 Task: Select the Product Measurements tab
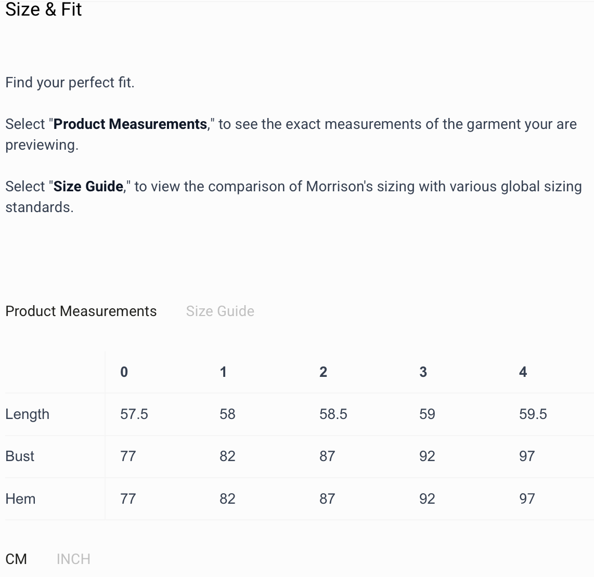pos(81,311)
